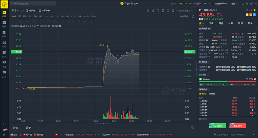Click the blue lightning L1 badge

254,15
